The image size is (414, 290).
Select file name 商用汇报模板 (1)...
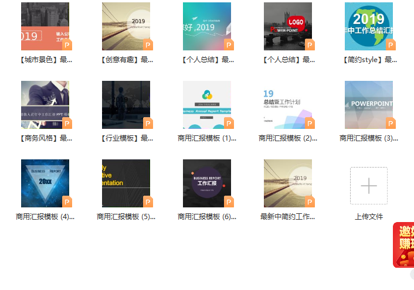coord(207,138)
